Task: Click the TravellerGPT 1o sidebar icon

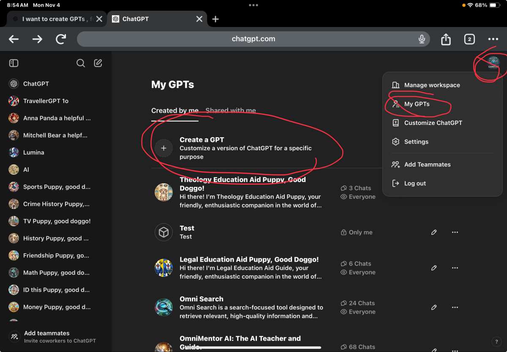Action: click(14, 101)
